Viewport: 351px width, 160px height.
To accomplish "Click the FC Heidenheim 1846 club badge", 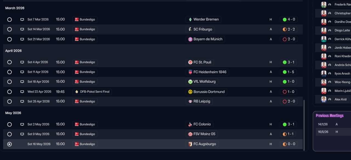I will (190, 72).
